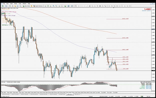Screen dimensions: 156x98
Task: Open the Window menu
Action: [x=24, y=4]
